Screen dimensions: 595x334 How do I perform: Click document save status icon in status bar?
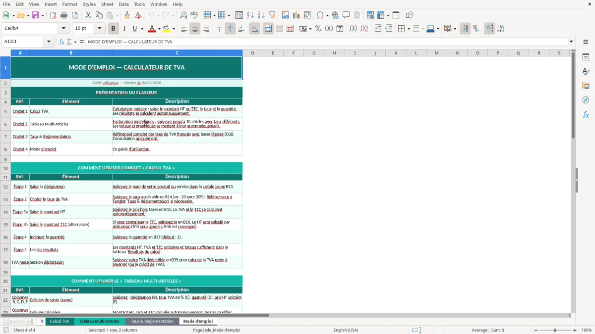tap(6, 330)
